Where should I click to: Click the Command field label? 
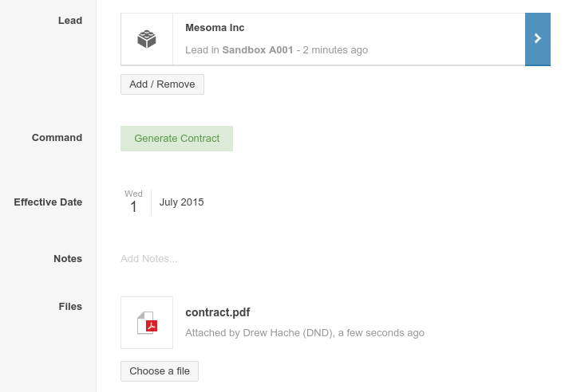pyautogui.click(x=57, y=138)
